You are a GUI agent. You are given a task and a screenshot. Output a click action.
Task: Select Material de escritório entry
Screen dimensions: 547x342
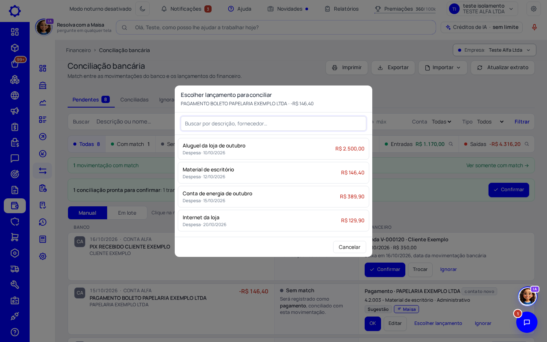[x=273, y=173]
